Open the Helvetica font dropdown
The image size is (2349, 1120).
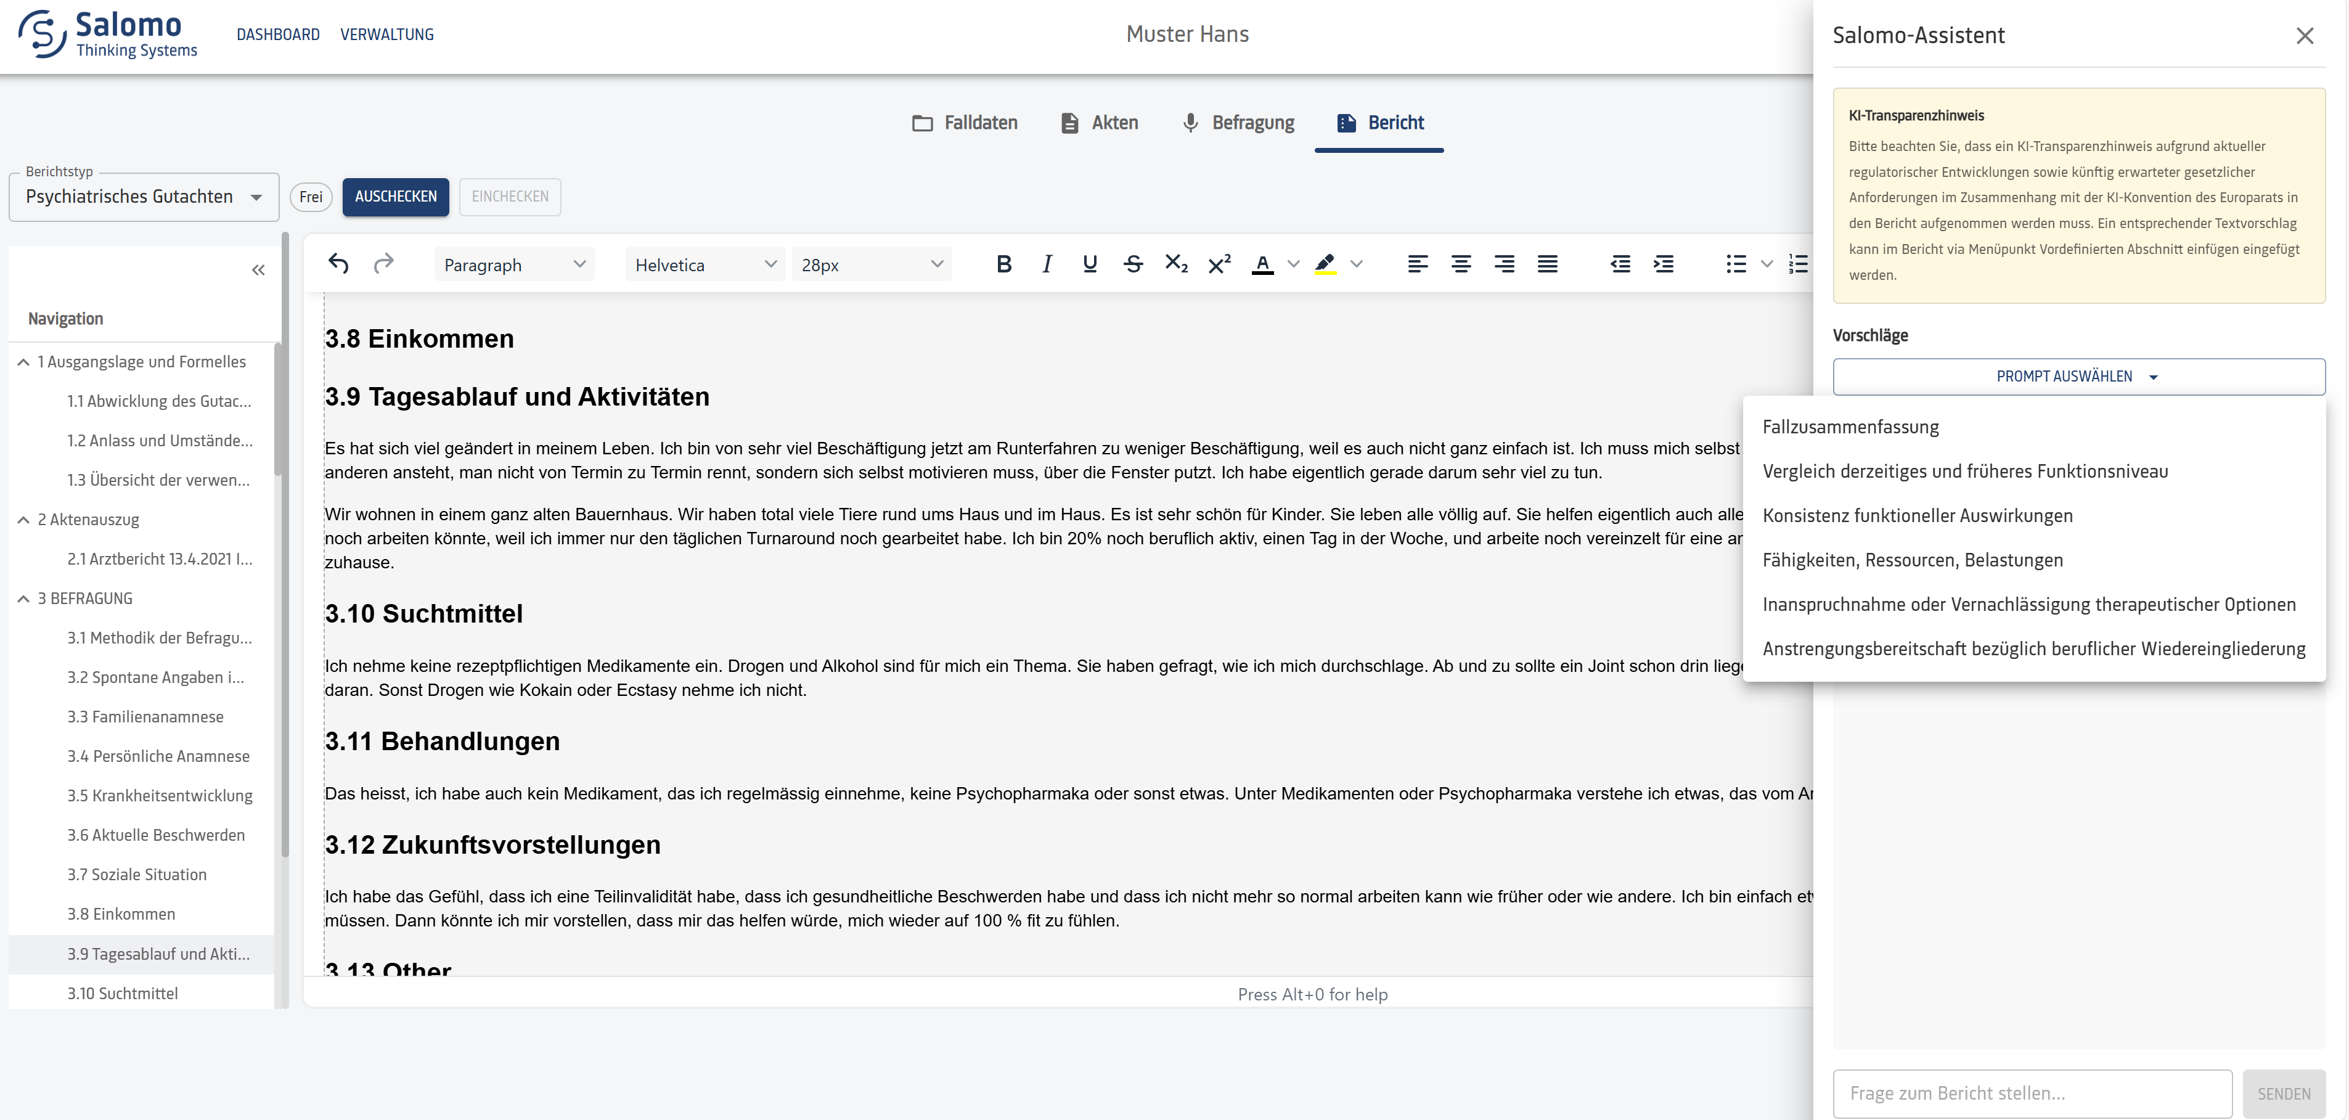(x=705, y=264)
